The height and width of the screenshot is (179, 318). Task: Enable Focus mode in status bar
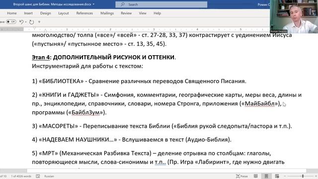242,176
